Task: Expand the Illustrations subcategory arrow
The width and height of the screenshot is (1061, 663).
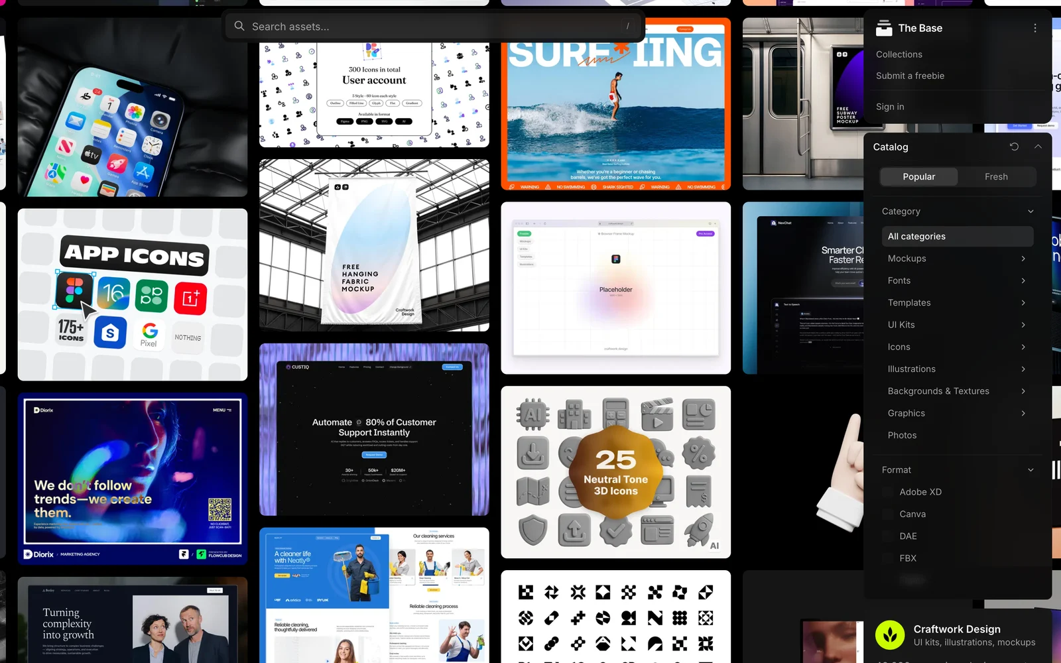Action: pyautogui.click(x=1023, y=369)
